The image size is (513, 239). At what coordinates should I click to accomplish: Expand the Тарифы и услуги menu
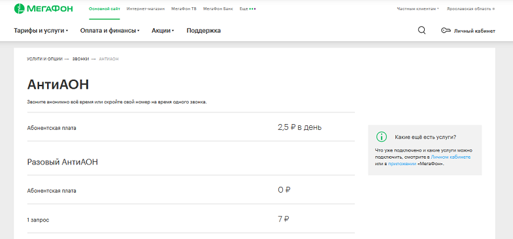[41, 31]
